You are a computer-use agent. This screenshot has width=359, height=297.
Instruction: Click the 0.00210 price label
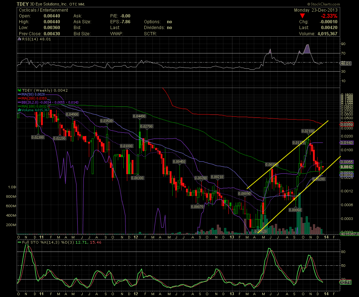(217, 177)
